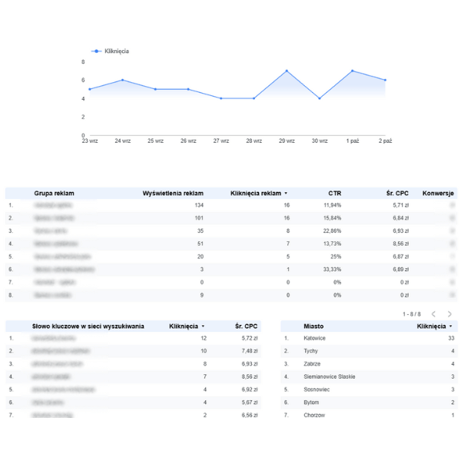Click Słowo kluczowe w sieci wyszukiwania header
The image size is (461, 461).
88,326
